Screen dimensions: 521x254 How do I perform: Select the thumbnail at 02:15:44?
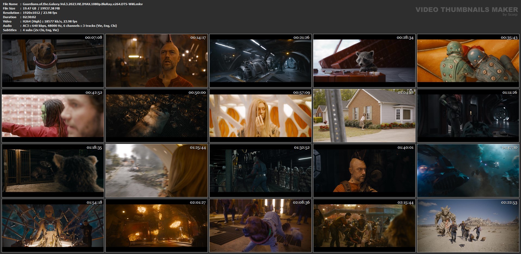(x=364, y=226)
